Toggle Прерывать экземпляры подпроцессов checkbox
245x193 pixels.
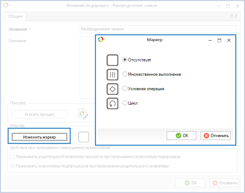click(x=13, y=166)
